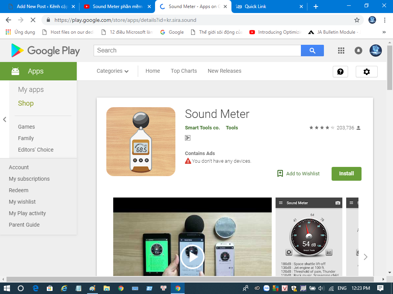
Task: Click the blue search magnifier button
Action: tap(312, 51)
